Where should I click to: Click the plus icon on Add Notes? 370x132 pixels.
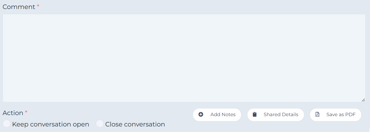[201, 115]
